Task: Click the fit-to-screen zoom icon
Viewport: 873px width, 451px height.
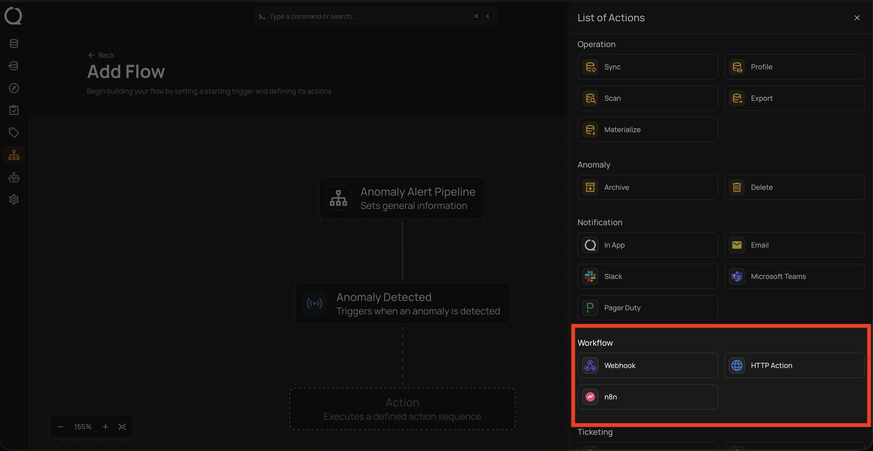Action: [x=122, y=427]
